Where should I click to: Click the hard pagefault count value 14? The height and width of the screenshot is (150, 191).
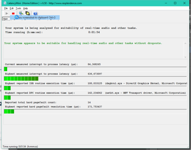(89, 102)
